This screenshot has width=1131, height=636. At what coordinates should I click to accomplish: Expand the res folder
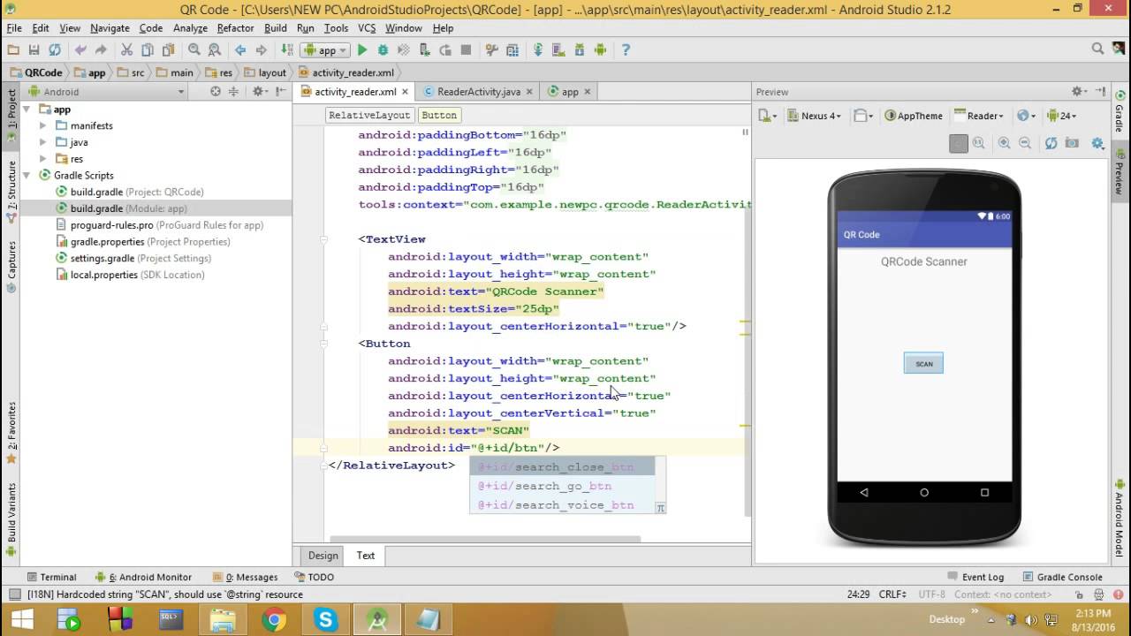pos(42,159)
